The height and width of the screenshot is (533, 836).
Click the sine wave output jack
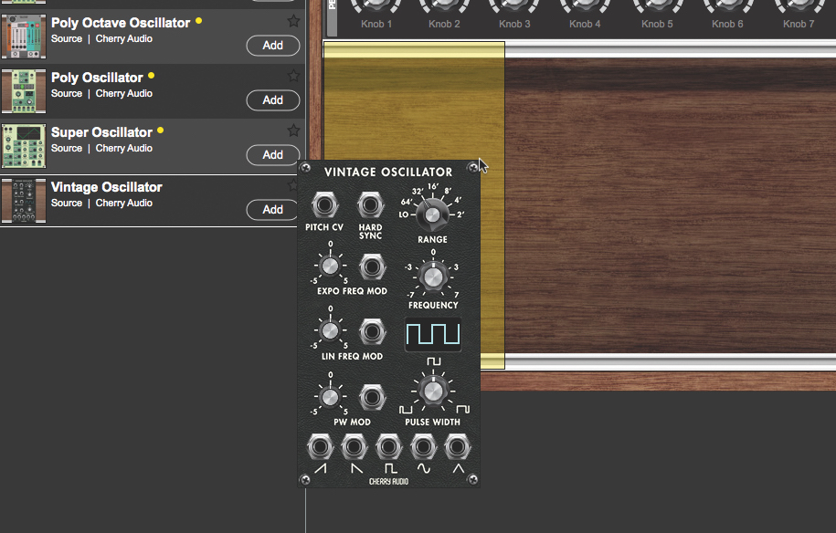pos(423,446)
